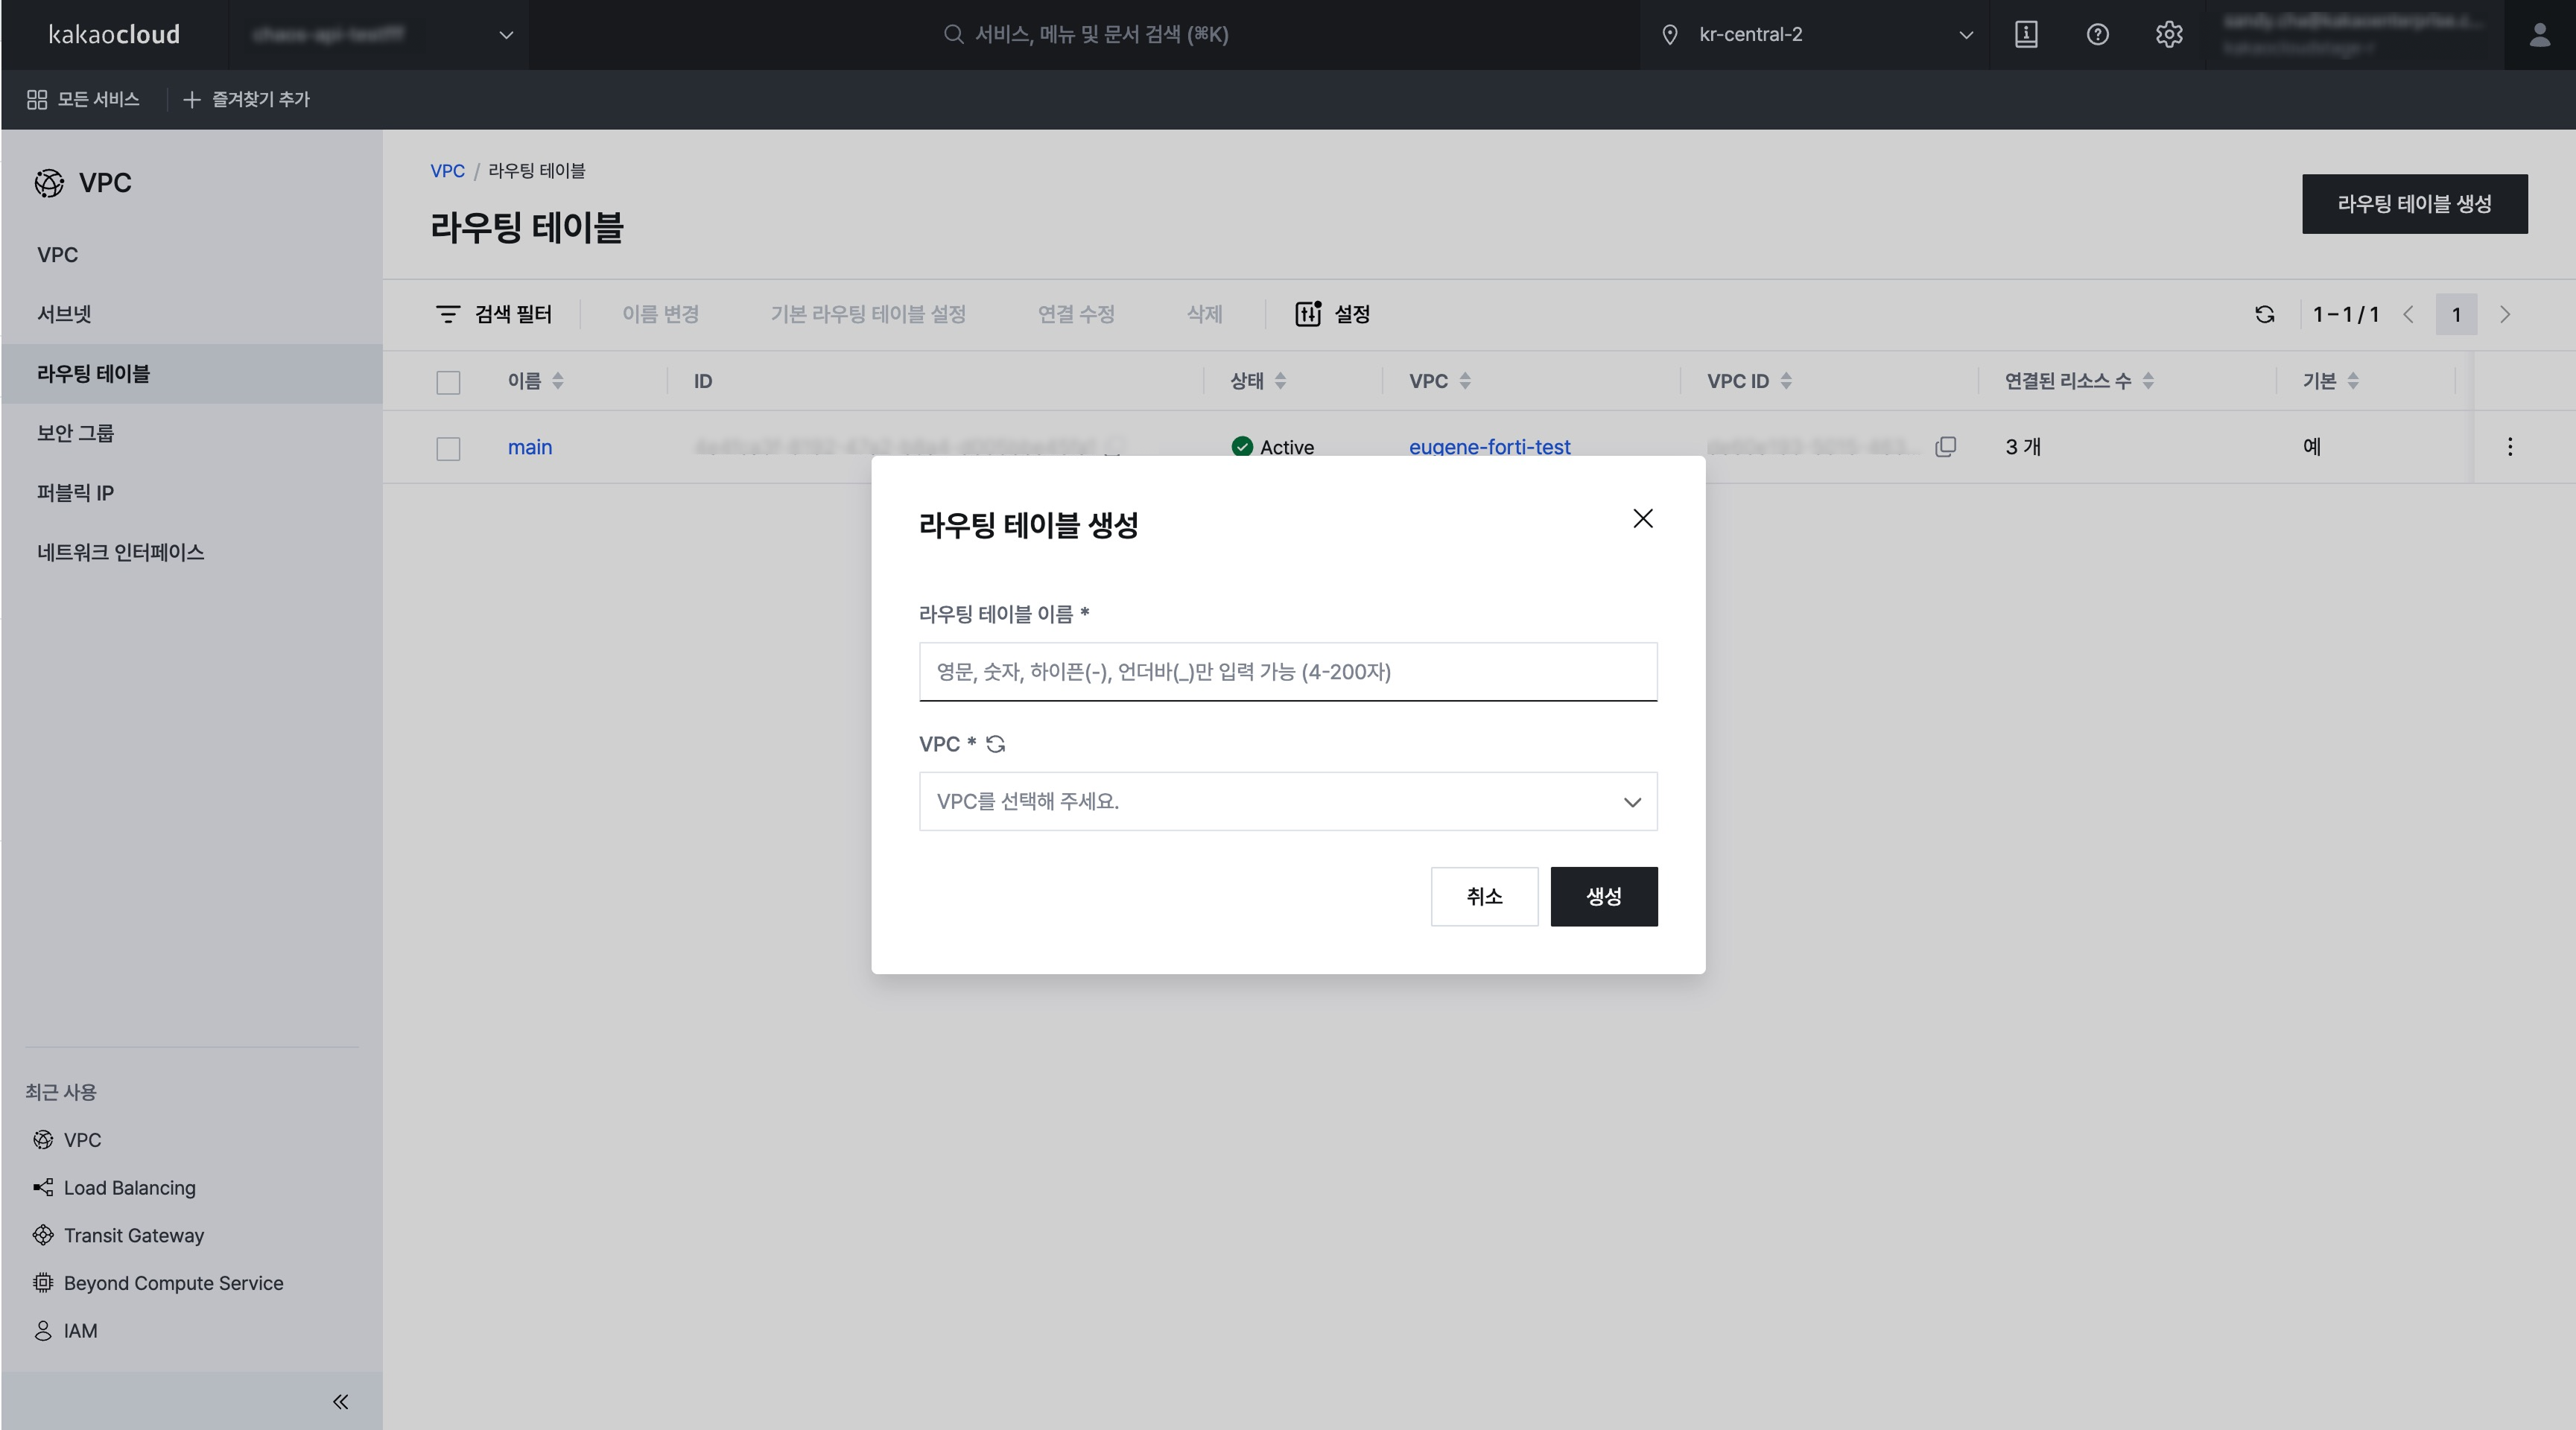Collapse the sidebar with double chevron

coord(340,1401)
